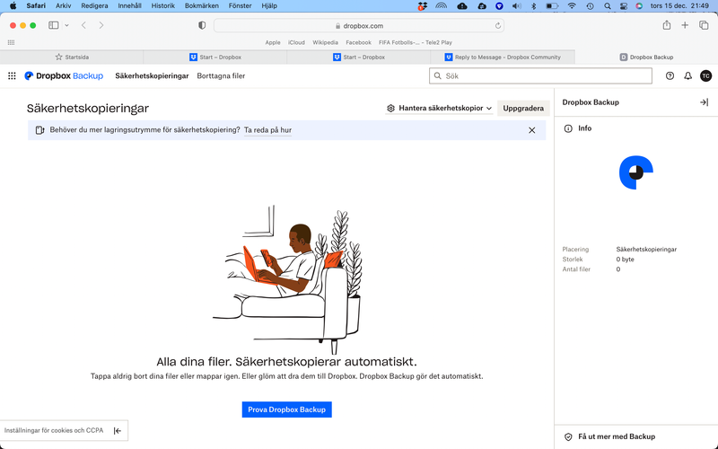718x449 pixels.
Task: Go forward in Safari history
Action: point(101,25)
